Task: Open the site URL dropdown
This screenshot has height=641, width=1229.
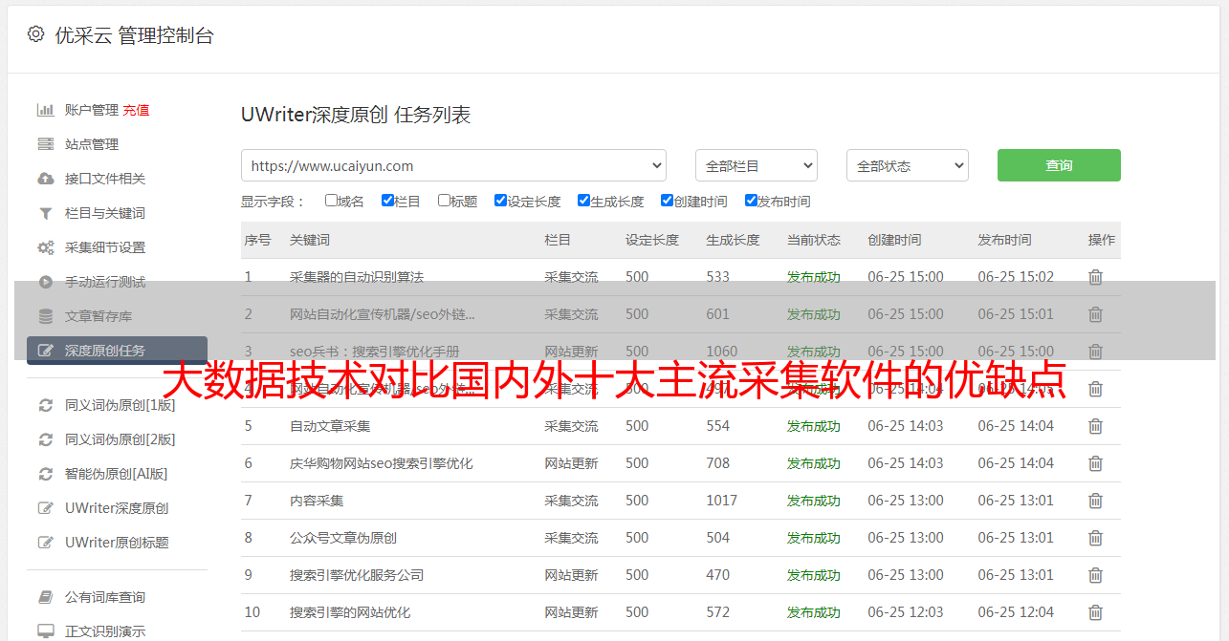Action: point(453,165)
